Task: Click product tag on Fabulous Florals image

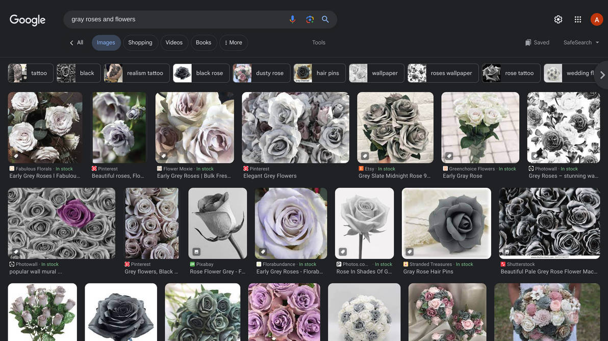Action: 16,156
